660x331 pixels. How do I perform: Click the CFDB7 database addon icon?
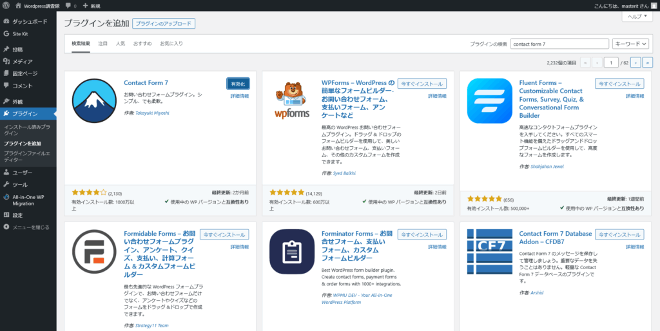[x=489, y=251]
